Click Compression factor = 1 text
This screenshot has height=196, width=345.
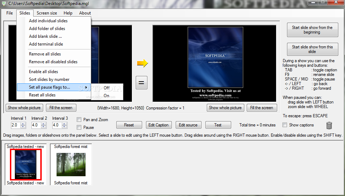[x=165, y=108]
